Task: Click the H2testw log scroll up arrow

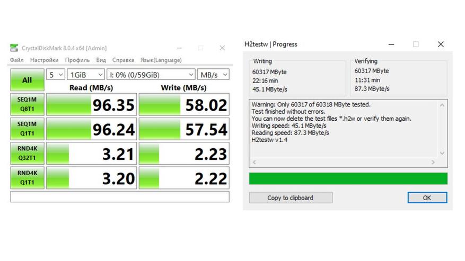Action: tap(442, 105)
